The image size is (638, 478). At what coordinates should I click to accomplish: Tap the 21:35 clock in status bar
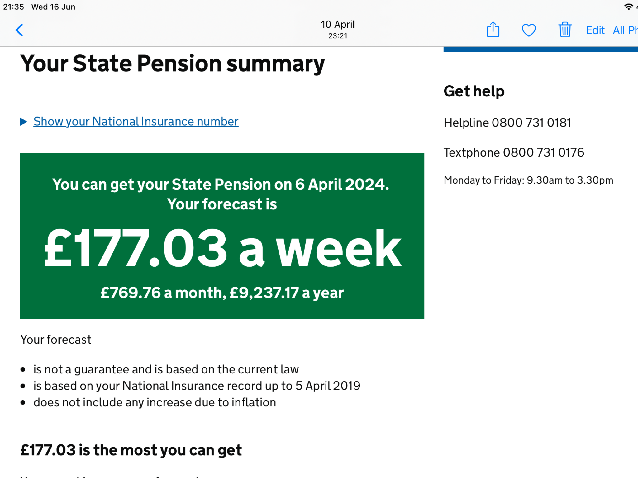[13, 7]
